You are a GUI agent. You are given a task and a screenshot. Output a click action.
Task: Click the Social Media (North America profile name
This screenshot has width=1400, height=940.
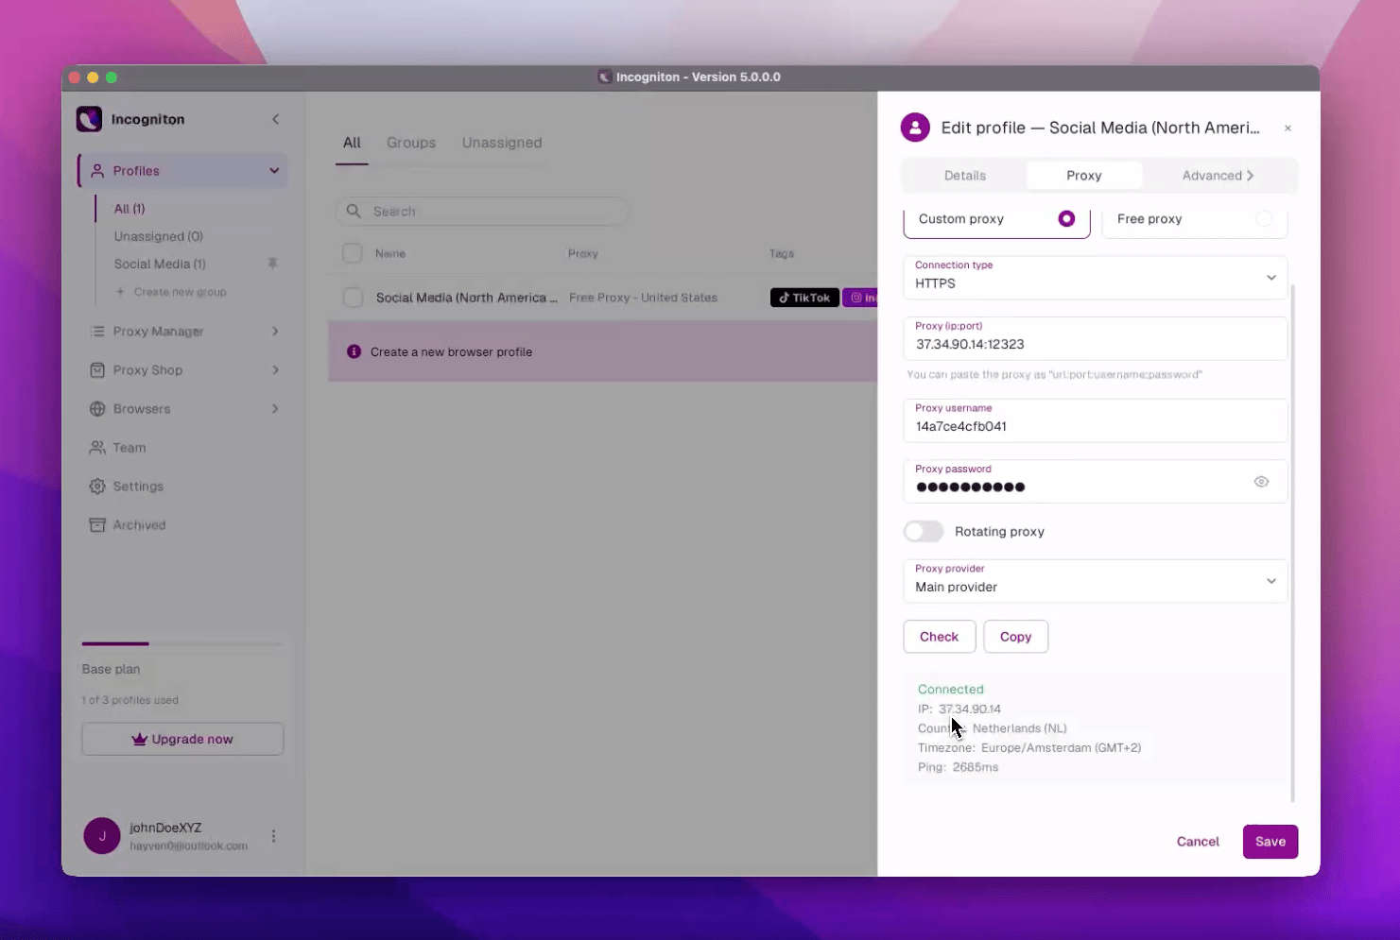pos(467,298)
